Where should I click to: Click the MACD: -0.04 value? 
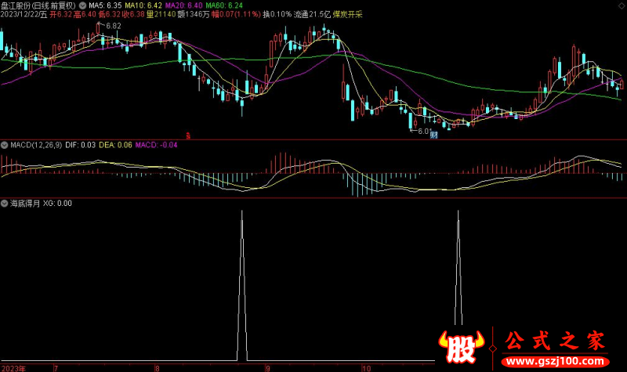point(156,145)
